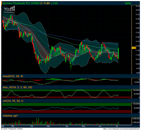Open the thaiquest.com tqprofessional link
The height and width of the screenshot is (131, 141).
click(x=121, y=129)
